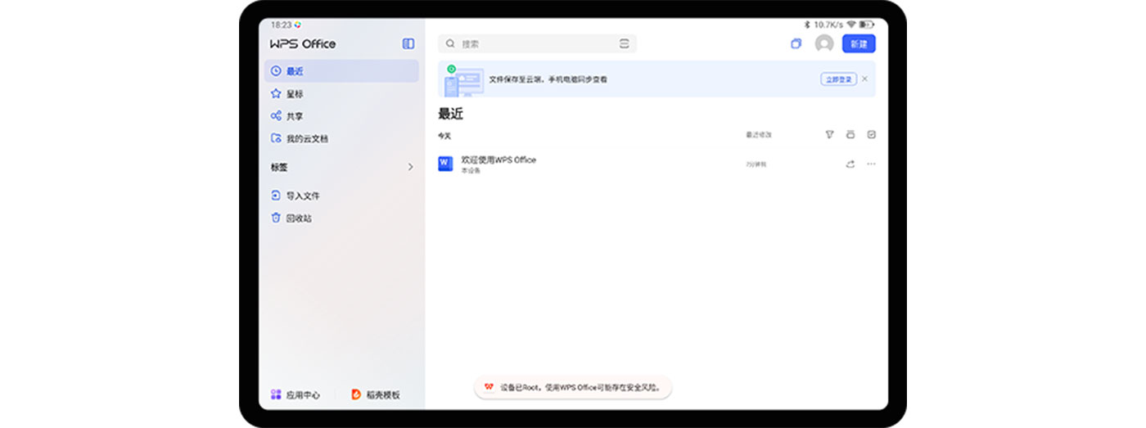
Task: Open the more options menu for 欢迎使用WPS Office
Action: click(x=871, y=164)
